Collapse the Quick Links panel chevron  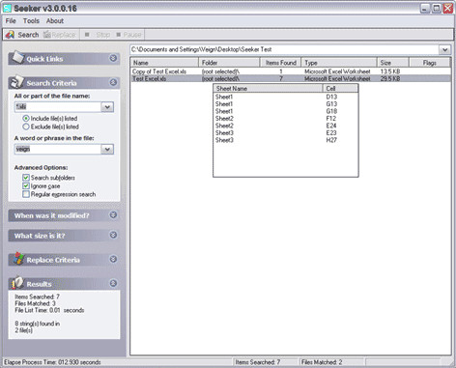113,58
